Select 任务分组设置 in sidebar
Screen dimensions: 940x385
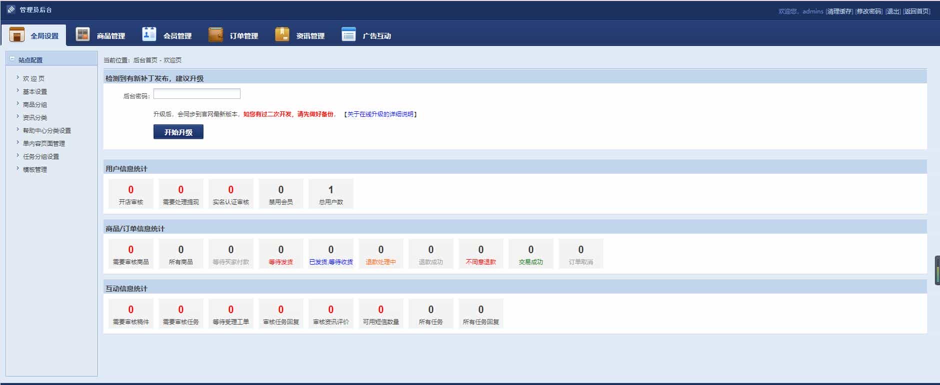tap(41, 156)
